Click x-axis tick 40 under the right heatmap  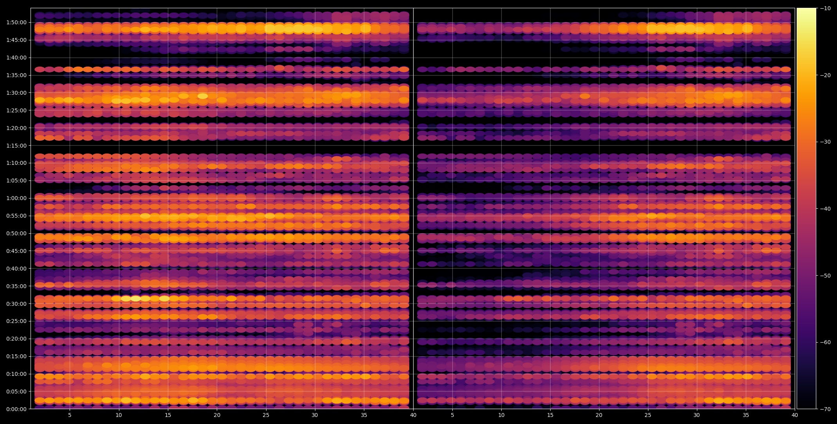click(x=795, y=415)
